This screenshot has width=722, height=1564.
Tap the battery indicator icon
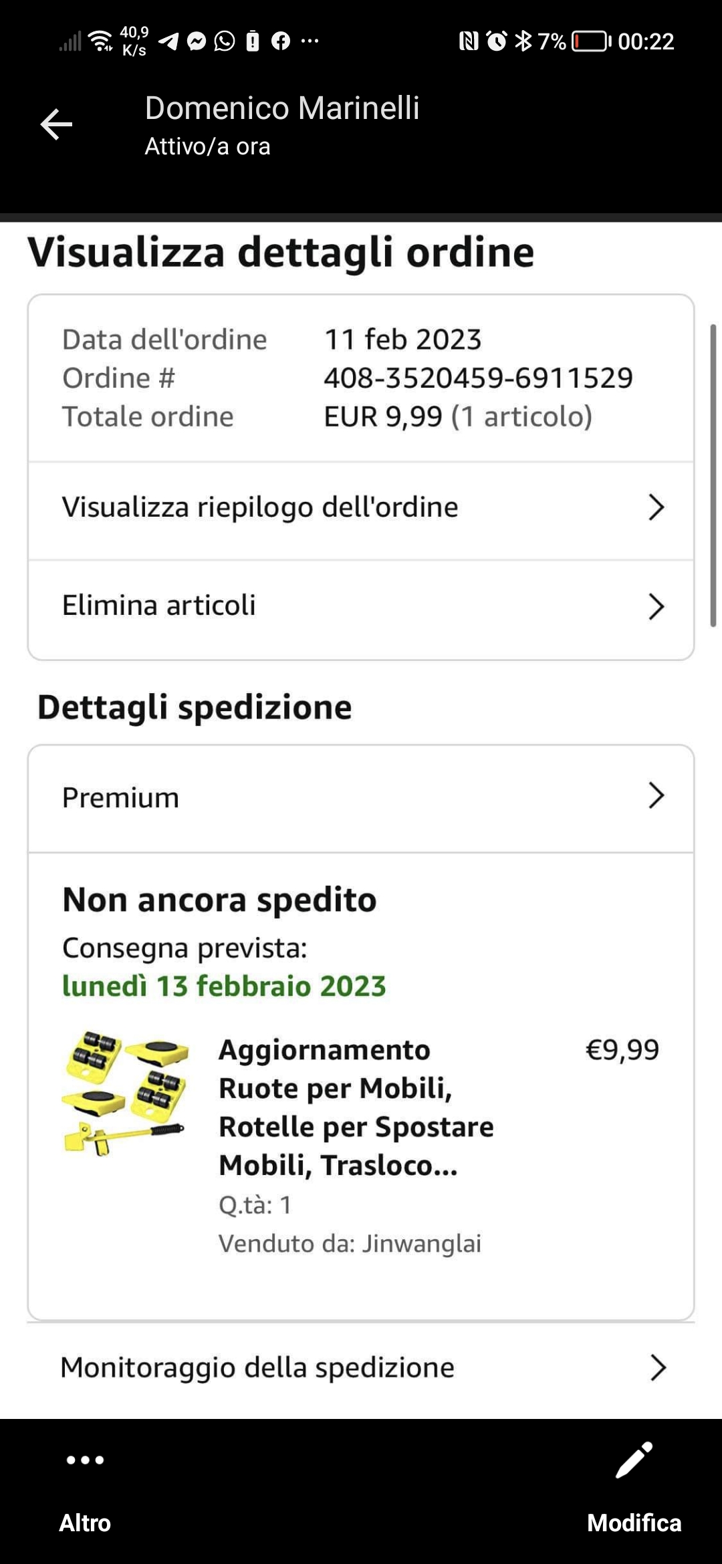click(x=591, y=41)
